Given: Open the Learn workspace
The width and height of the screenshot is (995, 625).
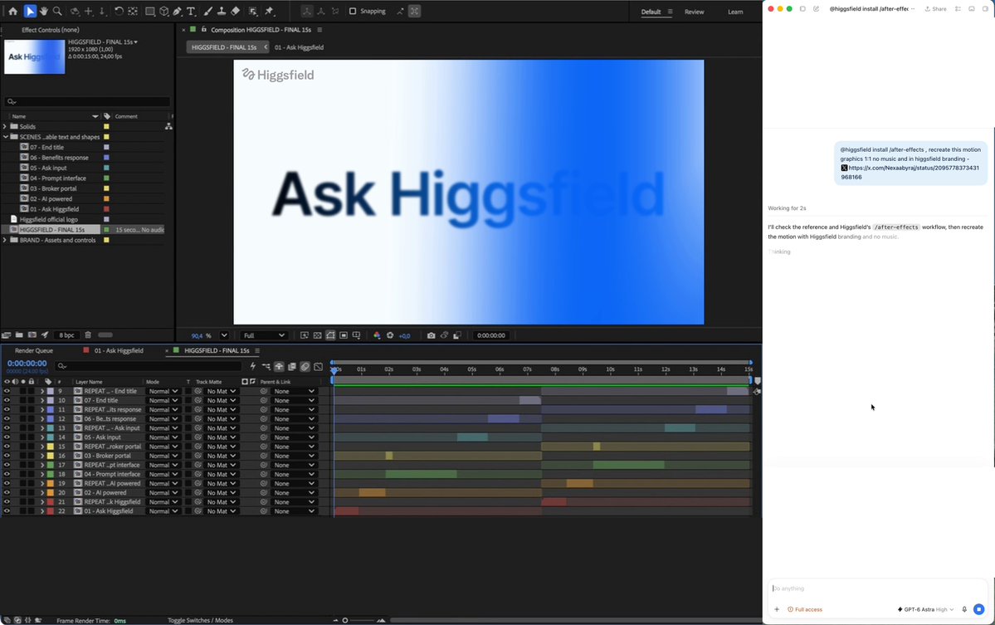Looking at the screenshot, I should pos(735,12).
